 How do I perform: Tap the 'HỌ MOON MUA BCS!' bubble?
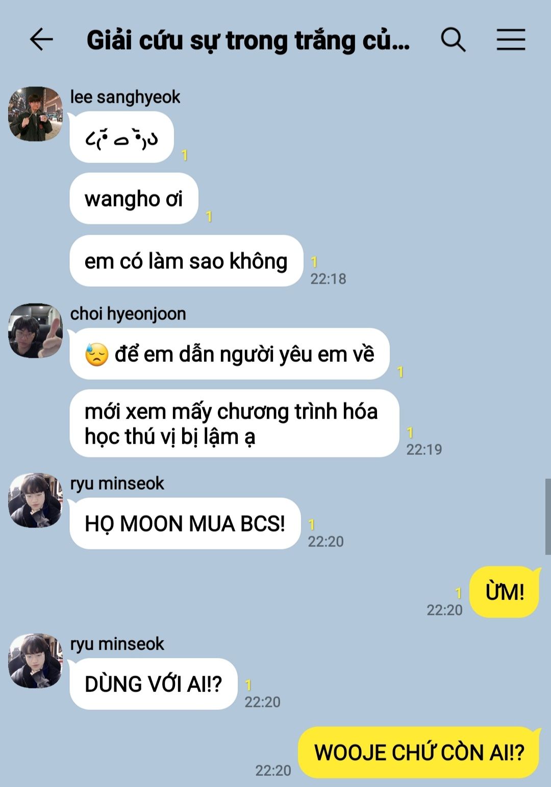(185, 523)
